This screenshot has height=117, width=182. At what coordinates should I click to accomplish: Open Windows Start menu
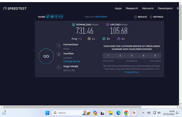[x=47, y=113]
